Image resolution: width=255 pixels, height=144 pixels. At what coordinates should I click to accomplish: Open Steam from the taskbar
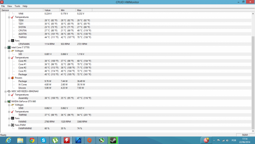coord(112,140)
